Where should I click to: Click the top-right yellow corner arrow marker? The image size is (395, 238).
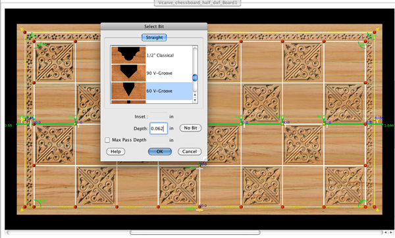click(x=377, y=30)
